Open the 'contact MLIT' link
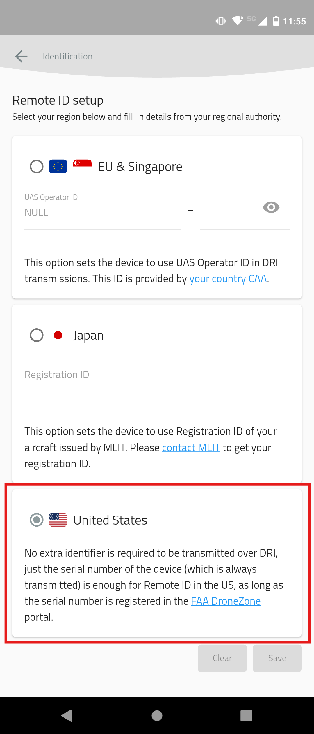Screen dimensions: 314x734 click(191, 448)
